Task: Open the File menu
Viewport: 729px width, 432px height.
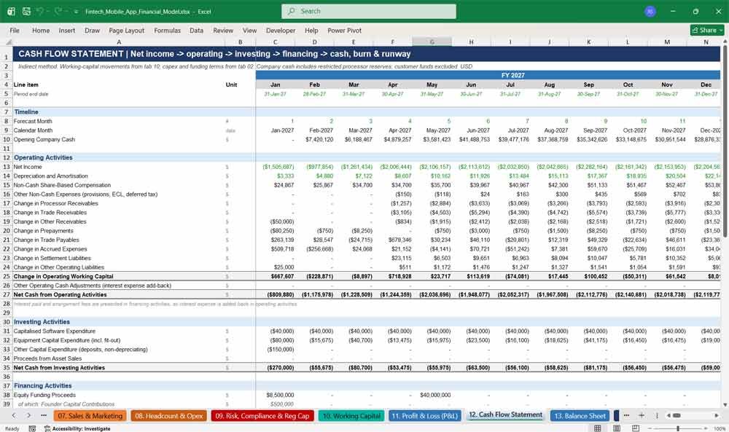Action: click(x=15, y=30)
